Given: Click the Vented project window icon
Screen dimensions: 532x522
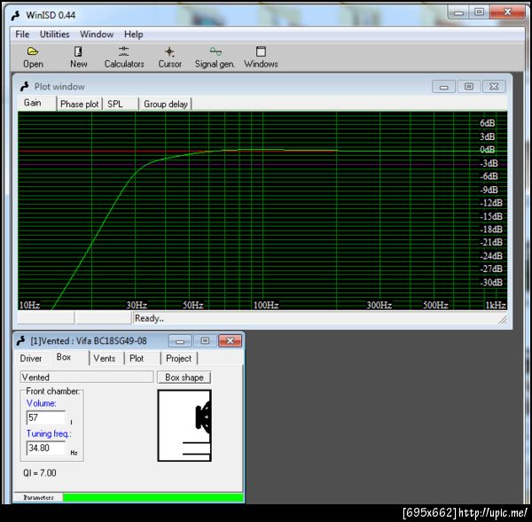Looking at the screenshot, I should [x=21, y=340].
